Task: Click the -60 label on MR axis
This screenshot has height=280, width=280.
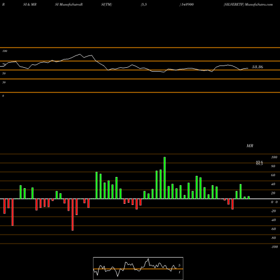Action: tap(273, 229)
